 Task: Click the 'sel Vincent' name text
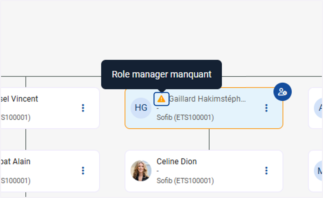coord(19,99)
